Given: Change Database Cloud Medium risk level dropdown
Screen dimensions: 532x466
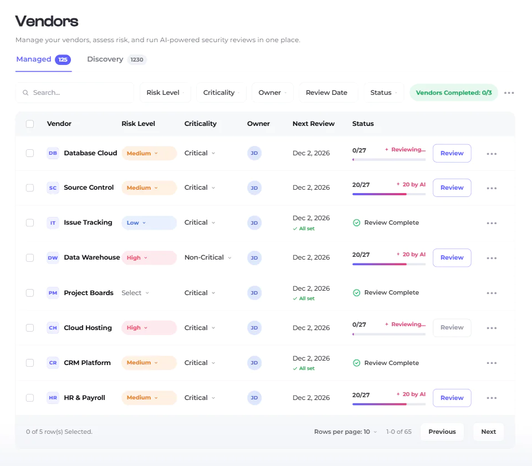Looking at the screenshot, I should [x=149, y=153].
